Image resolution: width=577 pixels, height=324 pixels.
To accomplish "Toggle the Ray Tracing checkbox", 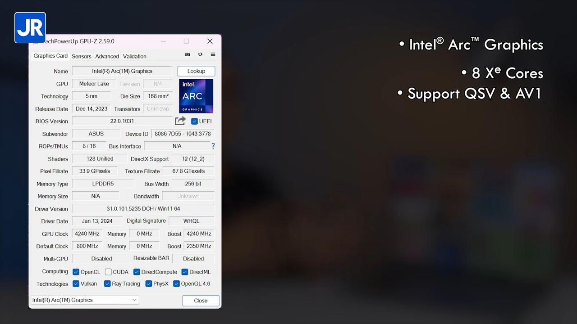I will point(107,283).
